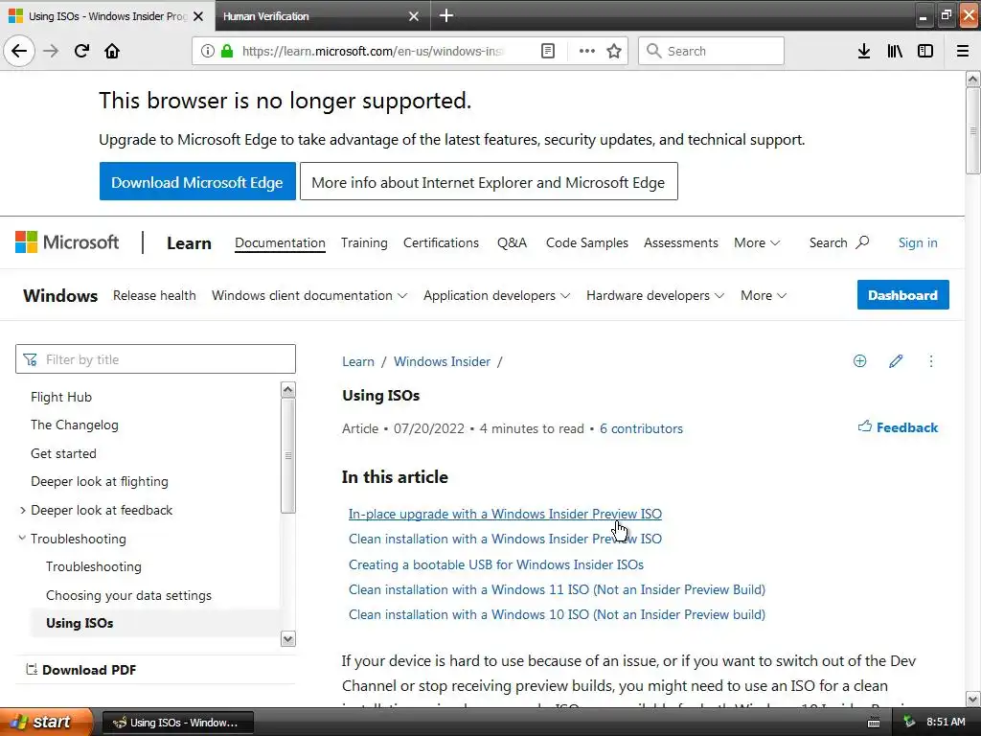This screenshot has width=981, height=736.
Task: Collapse the Troubleshooting tree section
Action: point(22,539)
